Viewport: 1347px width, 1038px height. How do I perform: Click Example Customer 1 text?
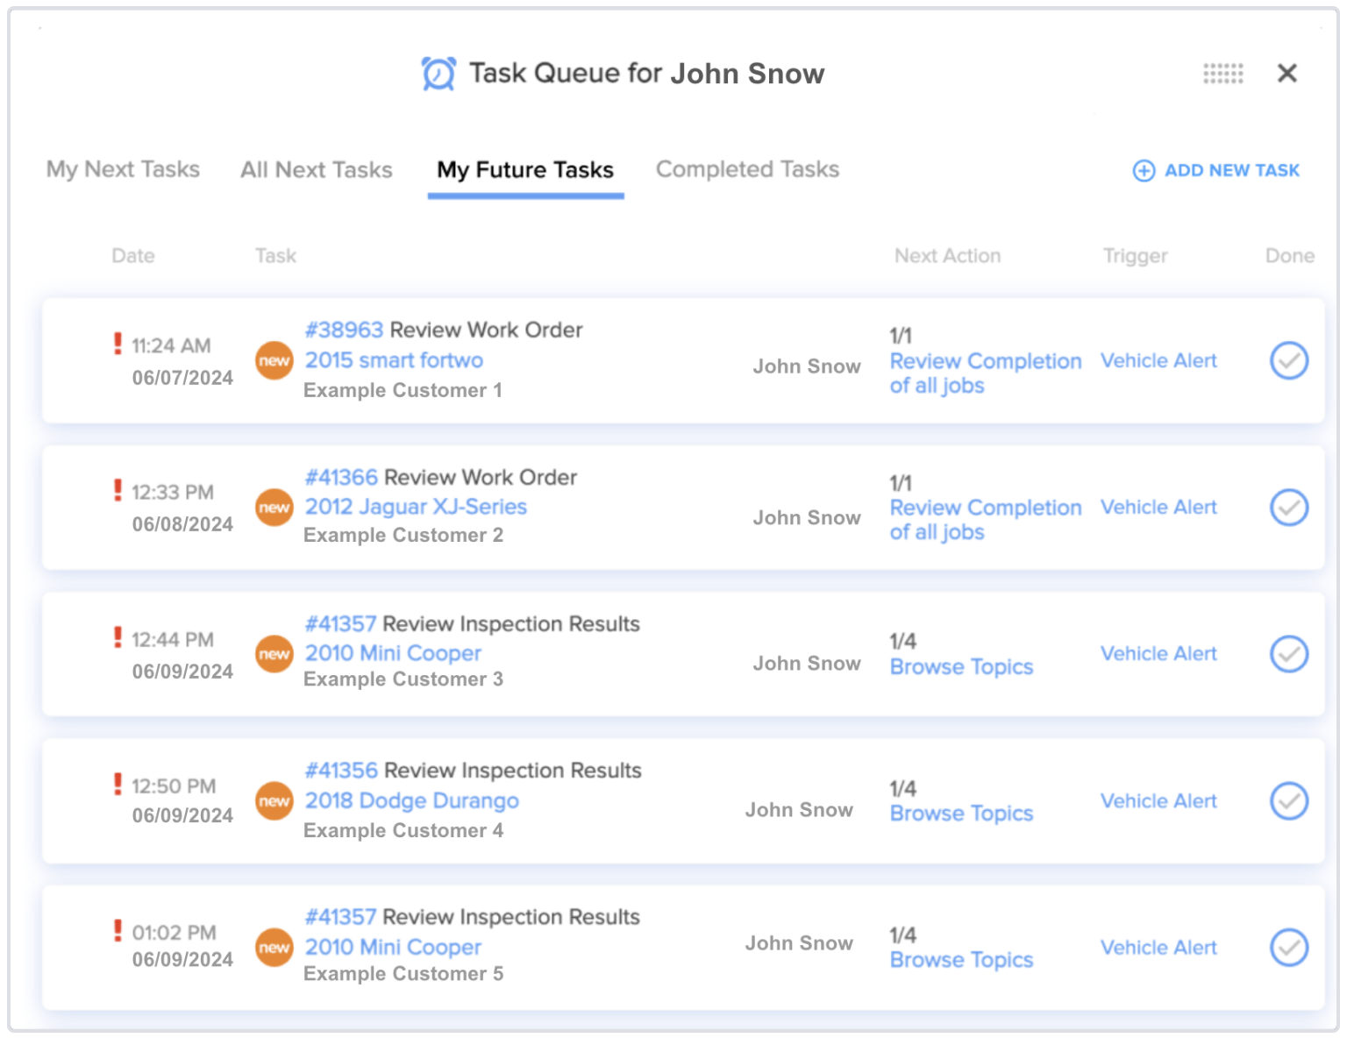tap(403, 390)
